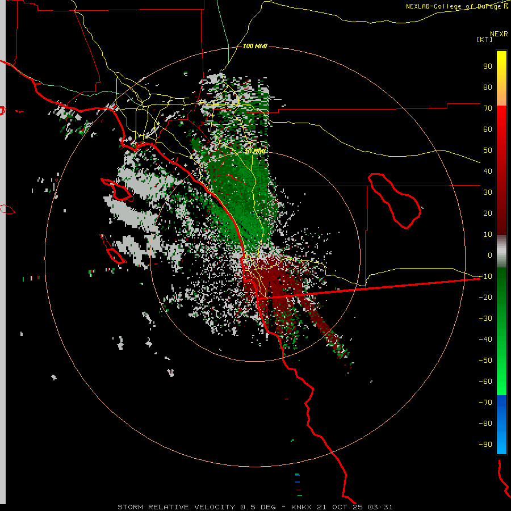Click the 50 NMI range ring label
Screen dimensions: 511x511
[x=255, y=151]
